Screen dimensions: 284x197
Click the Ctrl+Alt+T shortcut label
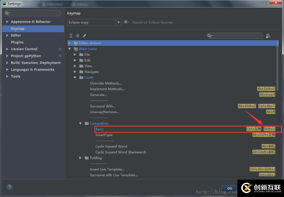click(x=267, y=106)
